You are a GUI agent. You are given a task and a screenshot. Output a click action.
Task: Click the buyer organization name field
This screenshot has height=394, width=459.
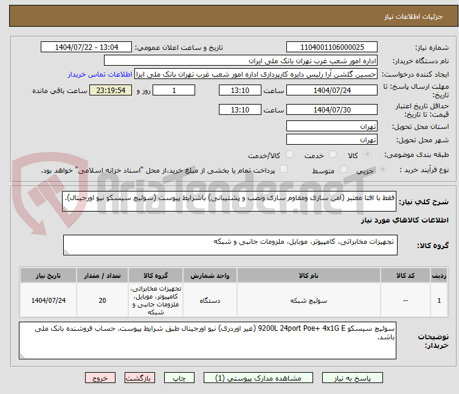pos(241,61)
